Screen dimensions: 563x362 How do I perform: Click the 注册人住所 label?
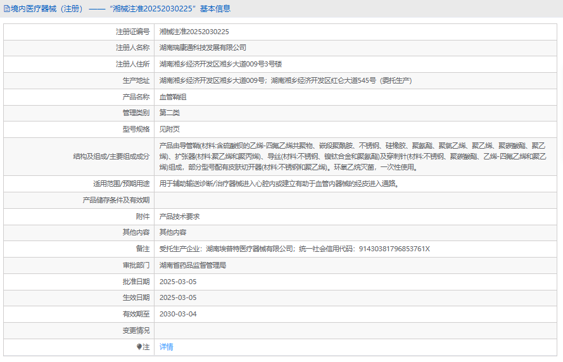click(x=132, y=64)
